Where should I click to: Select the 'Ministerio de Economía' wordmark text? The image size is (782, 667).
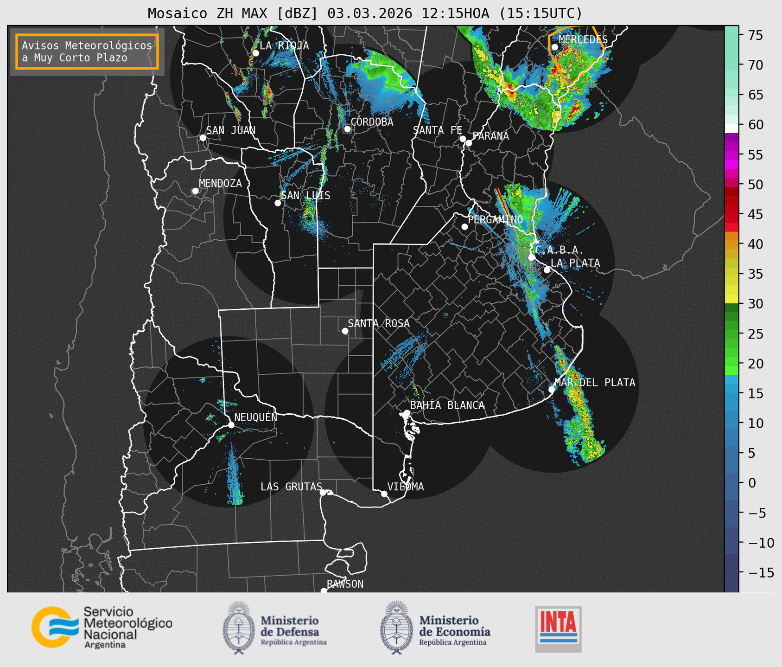pyautogui.click(x=455, y=630)
